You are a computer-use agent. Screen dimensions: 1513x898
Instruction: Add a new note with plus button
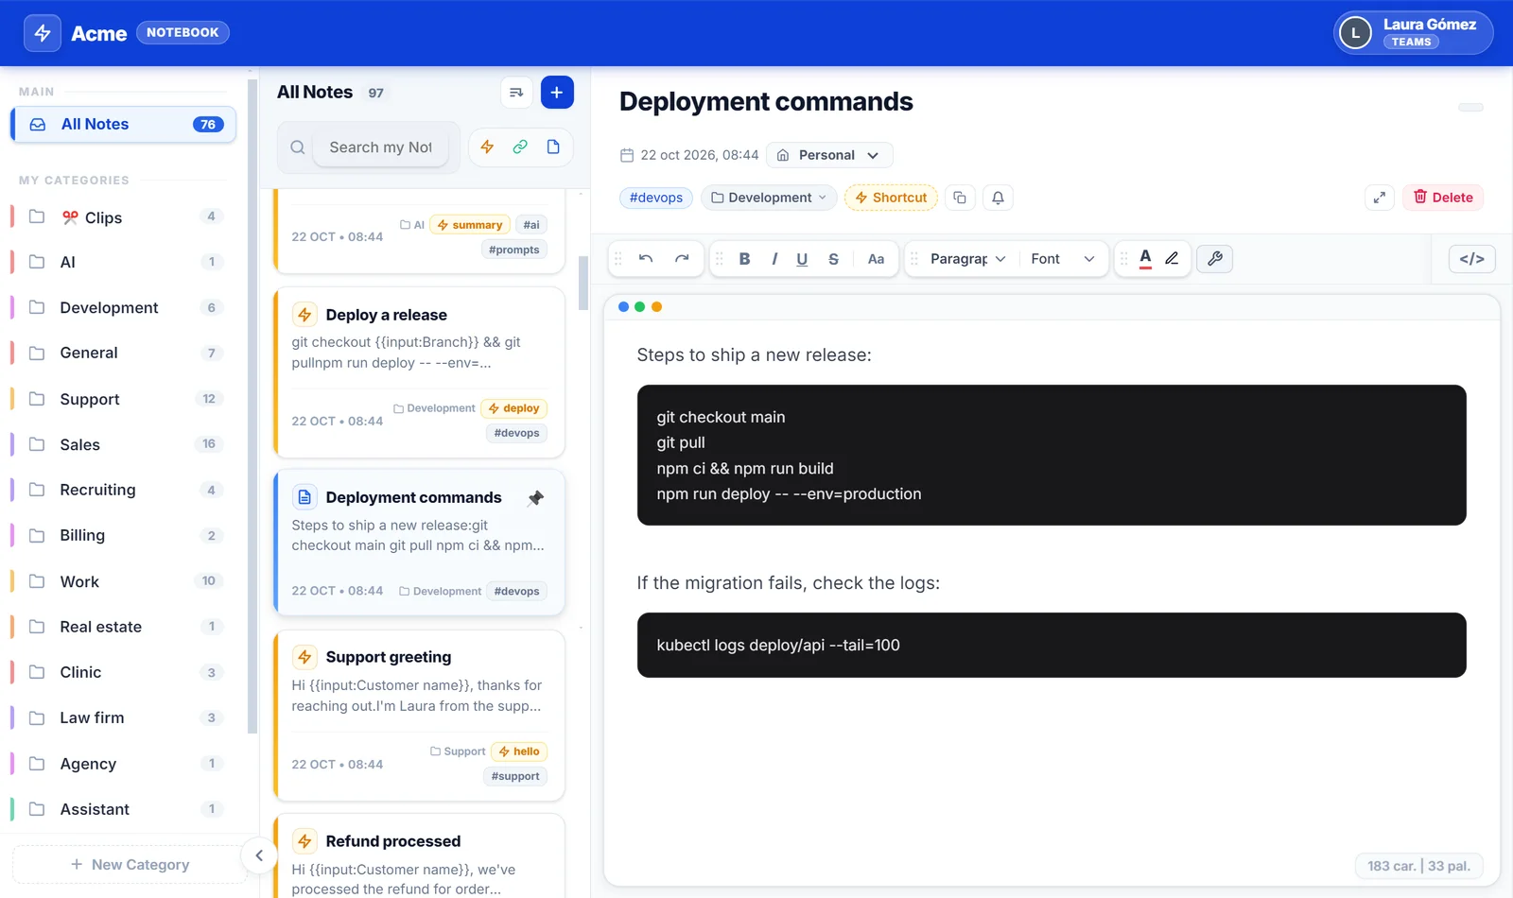click(557, 93)
